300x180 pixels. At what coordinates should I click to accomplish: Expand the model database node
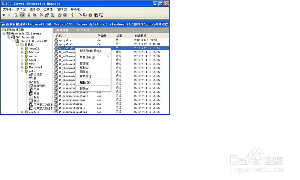pos(22,60)
